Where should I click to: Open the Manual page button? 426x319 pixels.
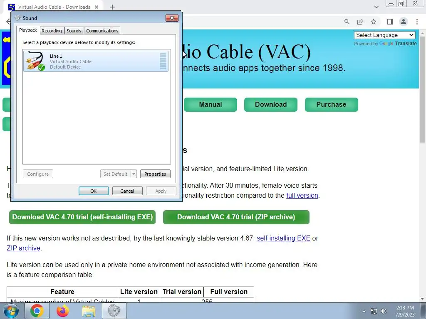point(210,104)
